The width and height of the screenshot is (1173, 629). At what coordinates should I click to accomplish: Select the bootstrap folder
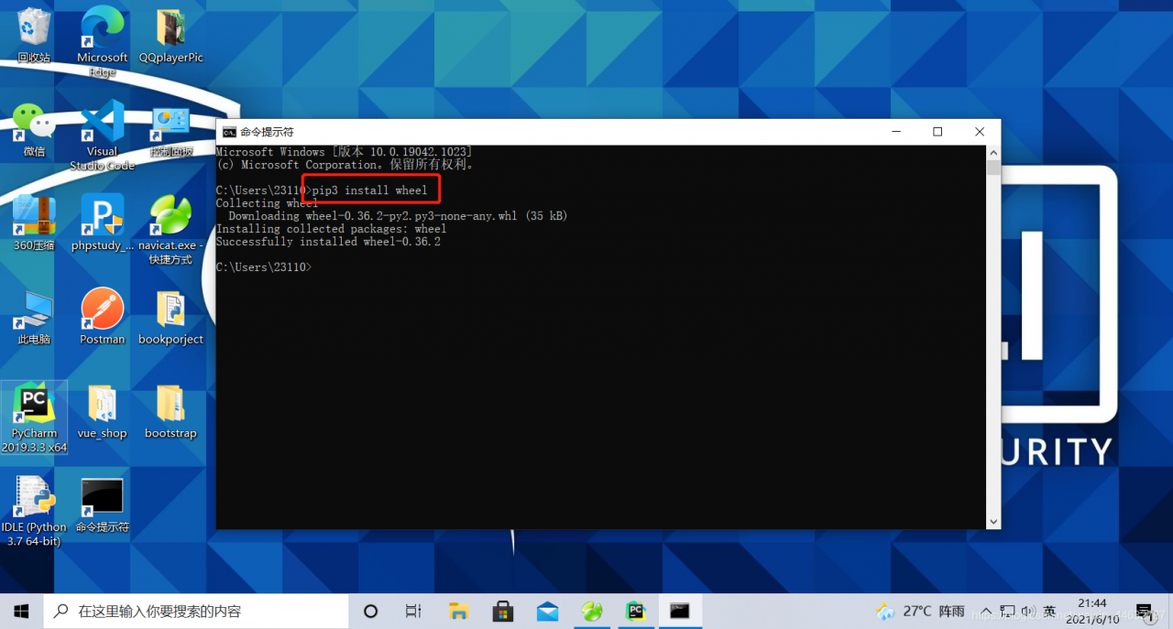coord(170,412)
